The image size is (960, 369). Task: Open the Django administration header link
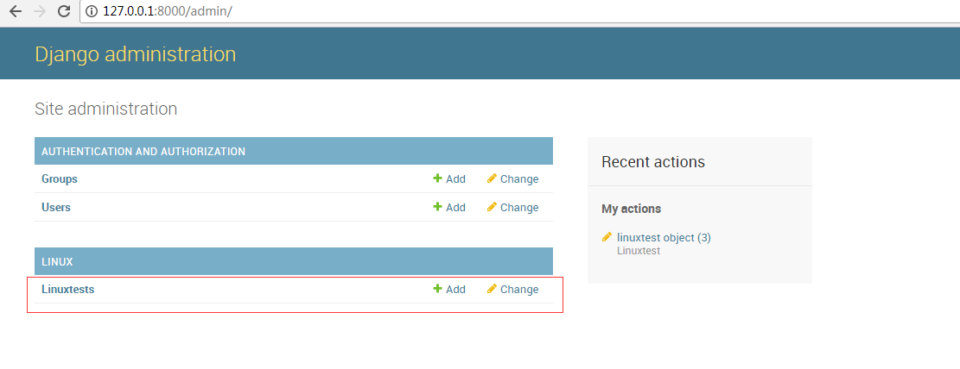click(136, 53)
